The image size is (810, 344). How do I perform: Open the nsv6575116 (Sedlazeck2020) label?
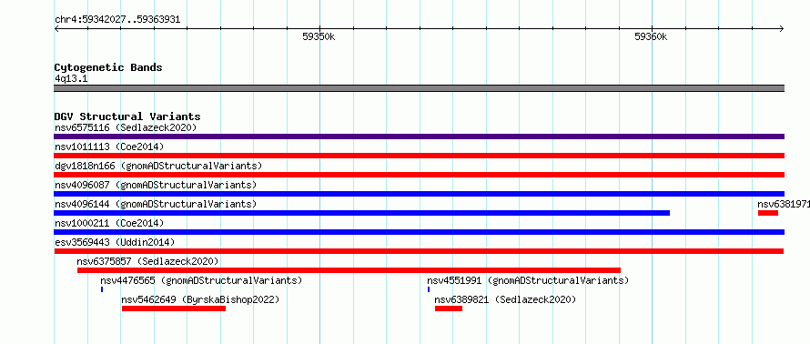pos(126,127)
